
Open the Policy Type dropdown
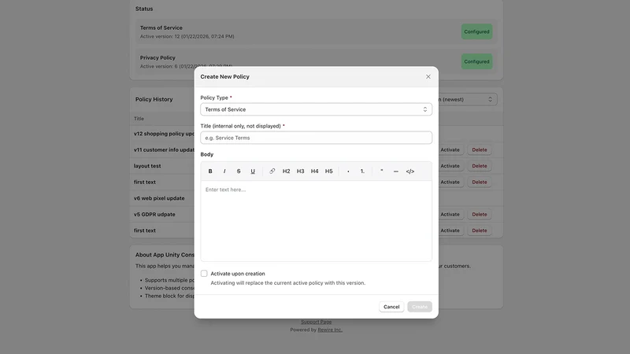coord(317,109)
